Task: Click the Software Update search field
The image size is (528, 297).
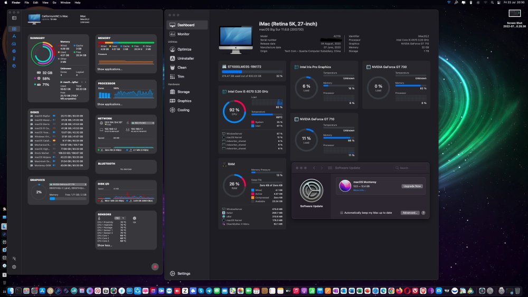Action: click(410, 168)
